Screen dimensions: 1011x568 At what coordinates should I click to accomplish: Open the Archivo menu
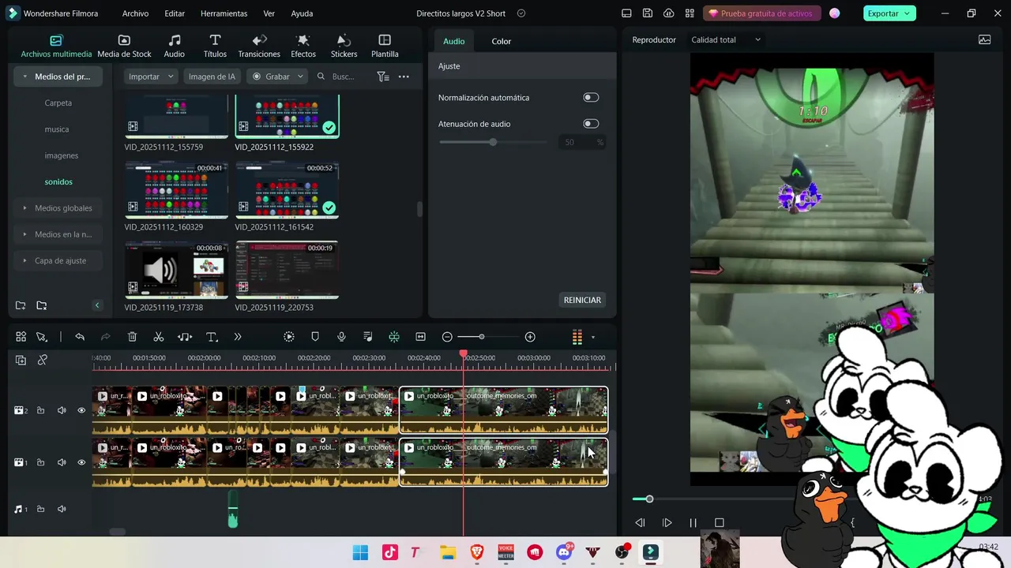click(x=135, y=13)
